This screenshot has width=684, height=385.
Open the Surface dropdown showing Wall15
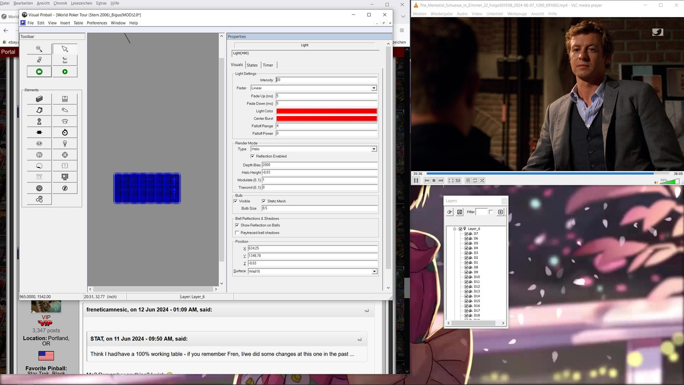click(x=374, y=272)
